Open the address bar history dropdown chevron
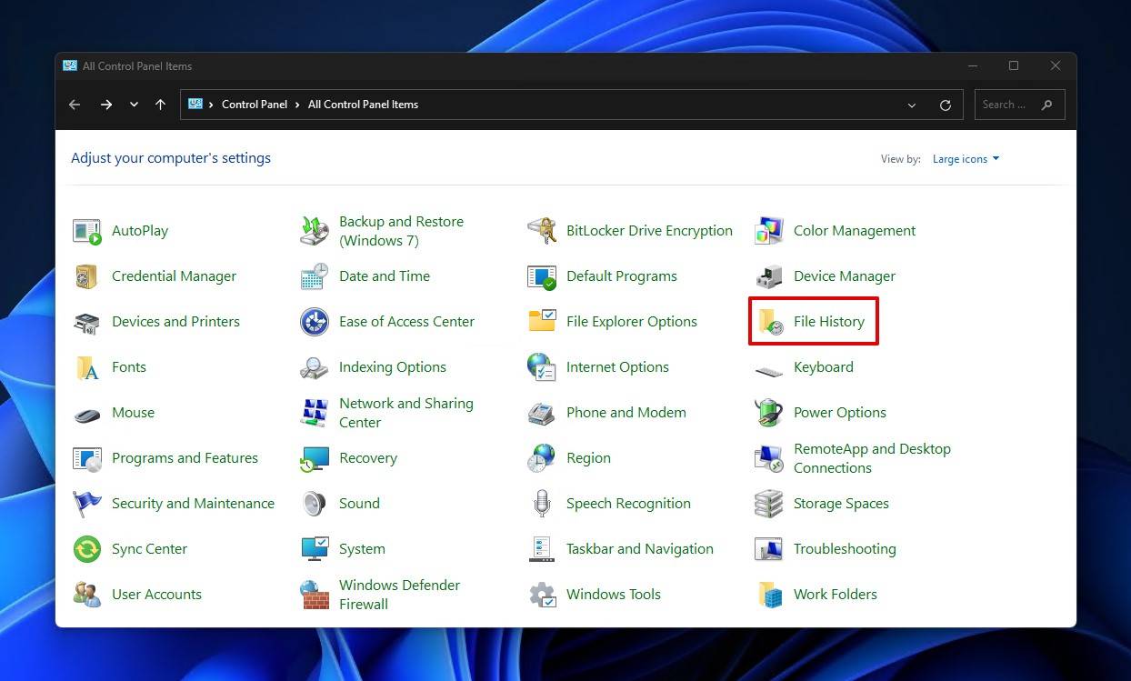Image resolution: width=1131 pixels, height=681 pixels. pyautogui.click(x=912, y=105)
